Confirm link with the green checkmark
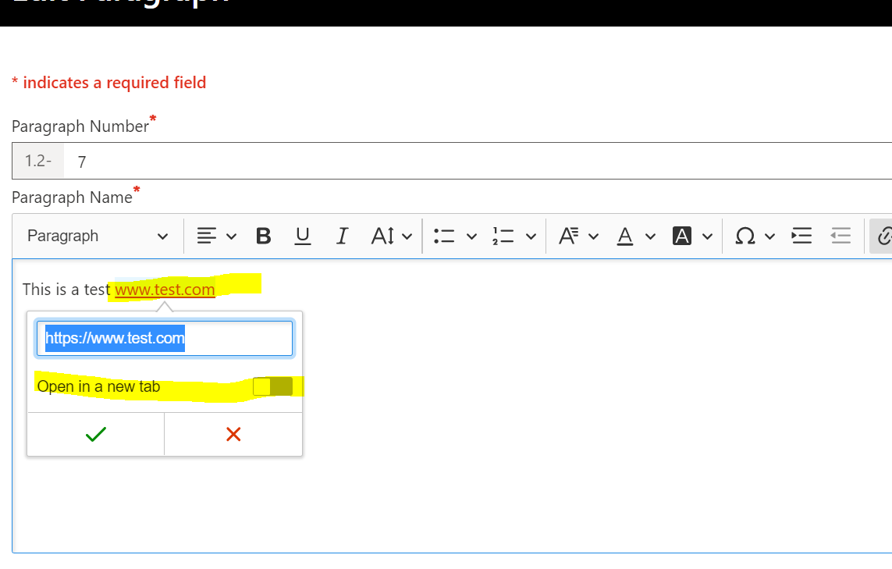892x569 pixels. 95,434
